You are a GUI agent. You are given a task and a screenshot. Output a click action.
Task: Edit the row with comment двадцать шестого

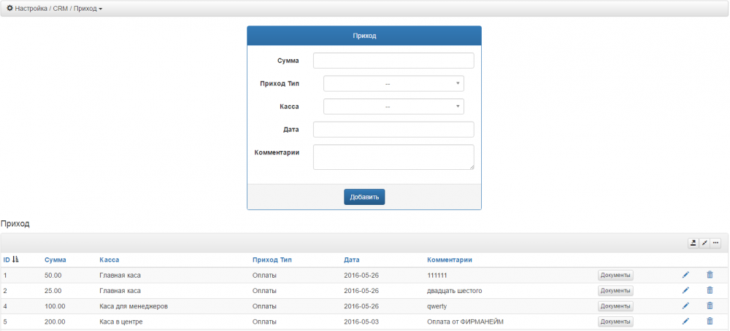685,291
